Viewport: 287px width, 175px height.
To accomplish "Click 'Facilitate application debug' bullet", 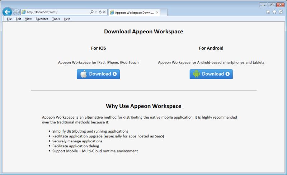I will tap(76, 146).
